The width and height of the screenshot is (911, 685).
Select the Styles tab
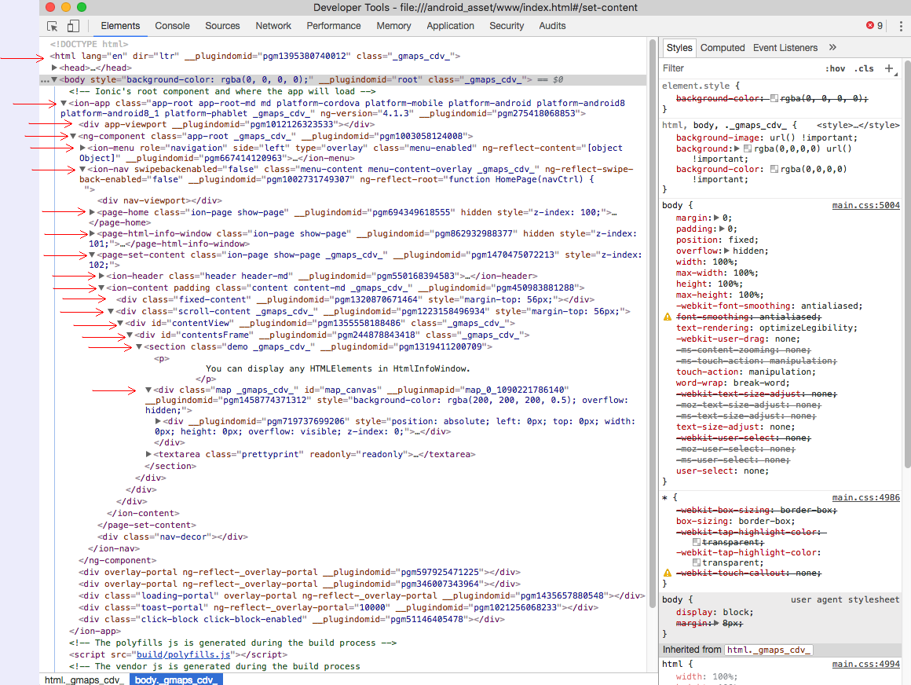tap(679, 48)
